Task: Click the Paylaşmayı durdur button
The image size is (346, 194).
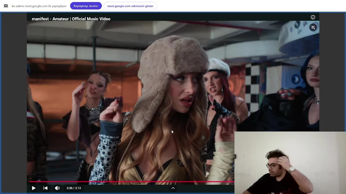Action: pos(86,6)
